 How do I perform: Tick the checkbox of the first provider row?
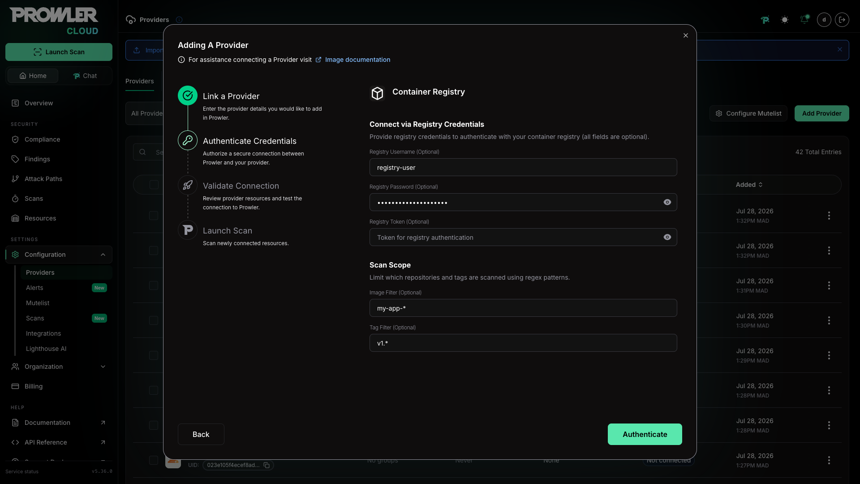pyautogui.click(x=154, y=216)
